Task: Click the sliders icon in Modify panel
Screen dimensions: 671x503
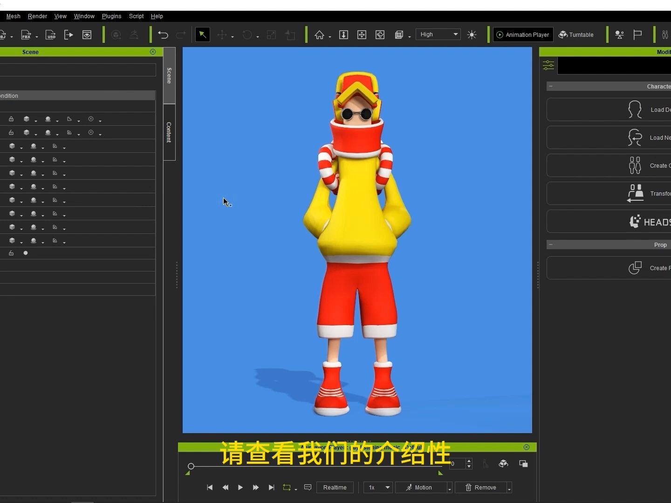Action: [x=548, y=65]
